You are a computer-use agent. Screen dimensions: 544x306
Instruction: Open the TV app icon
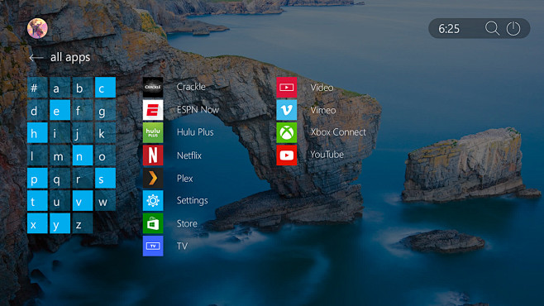[153, 246]
